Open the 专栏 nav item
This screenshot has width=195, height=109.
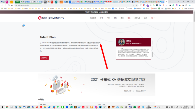(x=115, y=18)
